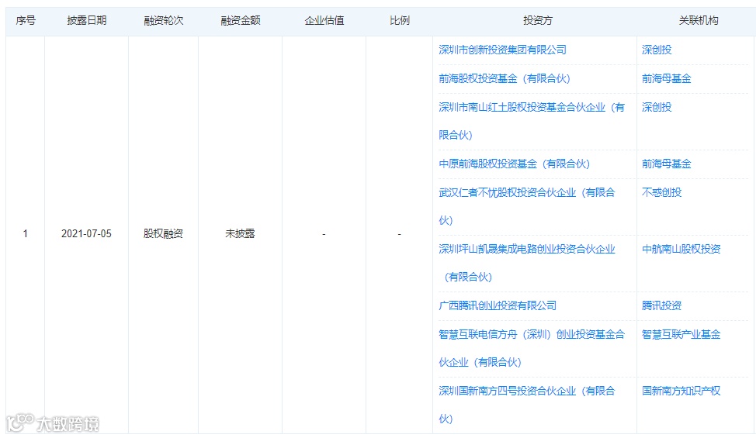
Task: Select the 关联机构 column header
Action: [x=698, y=20]
